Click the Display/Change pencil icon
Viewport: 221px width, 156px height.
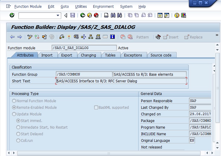tap(30, 37)
